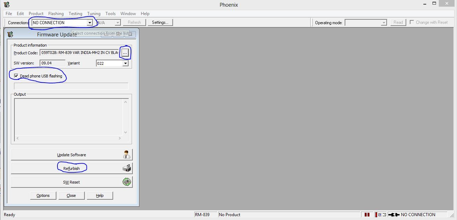Click the red double-bar status bar icon
The height and width of the screenshot is (220, 457).
point(367,214)
